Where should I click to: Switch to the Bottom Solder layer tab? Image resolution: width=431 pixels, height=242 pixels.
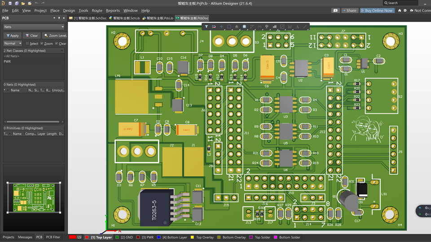[287, 238]
